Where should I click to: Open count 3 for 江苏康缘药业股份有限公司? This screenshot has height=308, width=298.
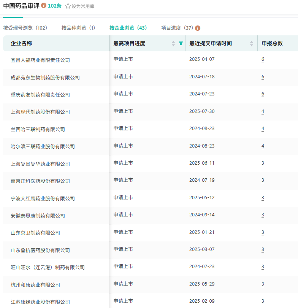[263, 301]
